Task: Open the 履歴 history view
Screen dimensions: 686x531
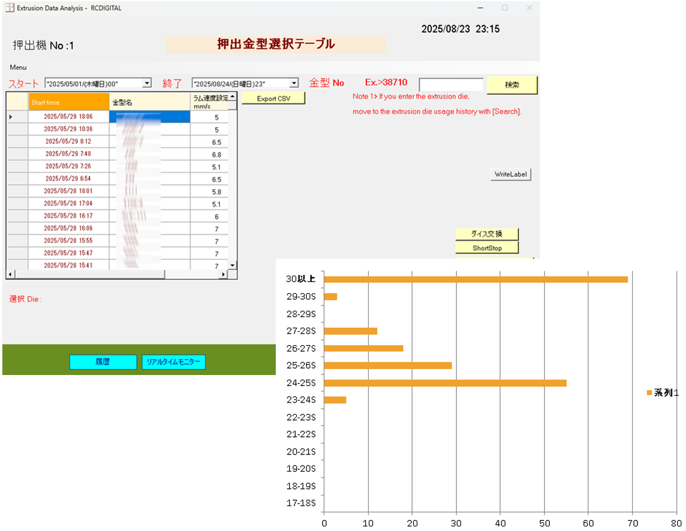Action: point(103,362)
